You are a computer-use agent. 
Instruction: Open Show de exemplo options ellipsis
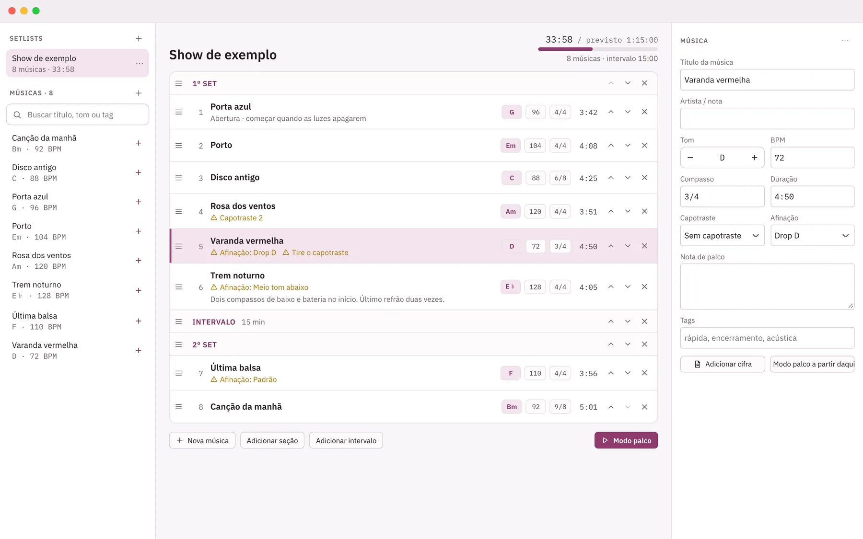[140, 63]
